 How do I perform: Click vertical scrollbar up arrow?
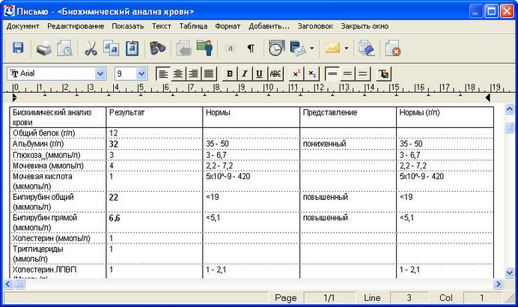[x=510, y=109]
